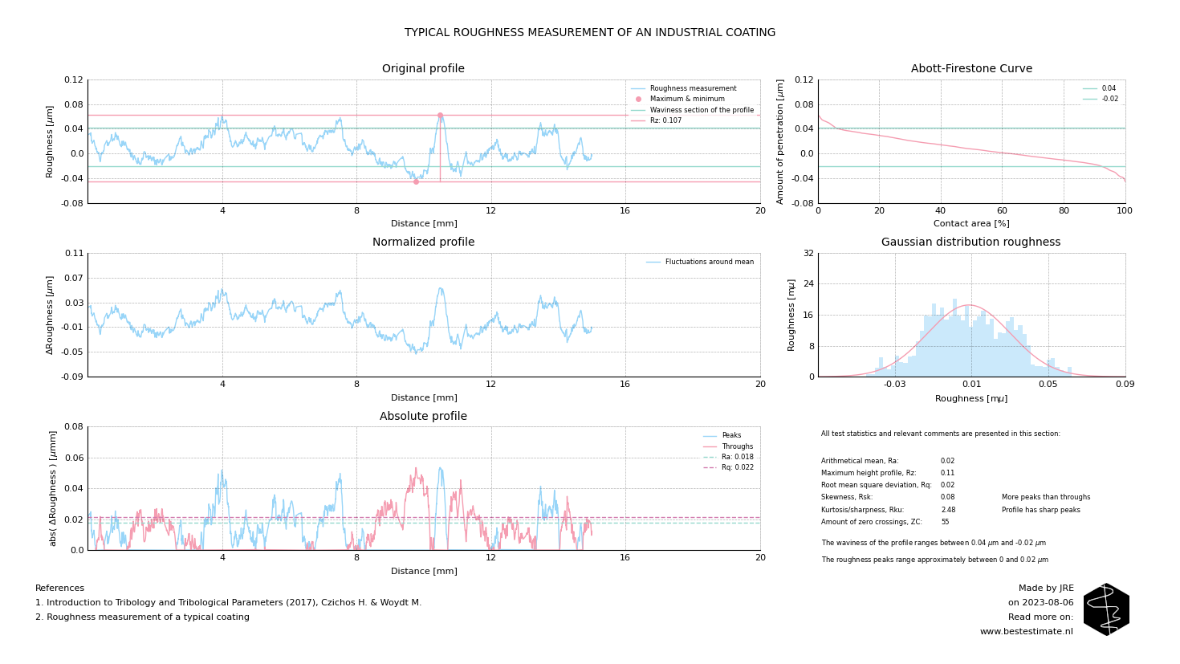Select the 'Roughness measurement' legend entry

click(692, 89)
